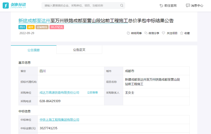Click the phone number 028-86429309
The width and height of the screenshot is (211, 134).
(50, 101)
